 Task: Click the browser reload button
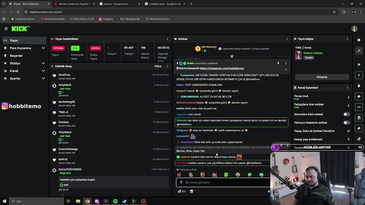tap(18, 12)
